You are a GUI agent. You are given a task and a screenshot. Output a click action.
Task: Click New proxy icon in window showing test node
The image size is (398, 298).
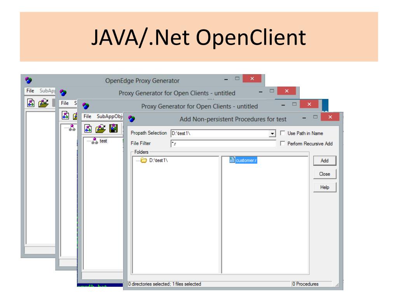pos(88,128)
